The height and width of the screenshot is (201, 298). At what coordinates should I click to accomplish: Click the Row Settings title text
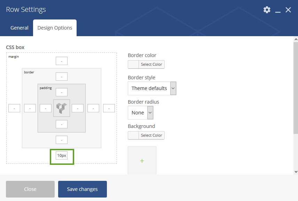click(26, 9)
